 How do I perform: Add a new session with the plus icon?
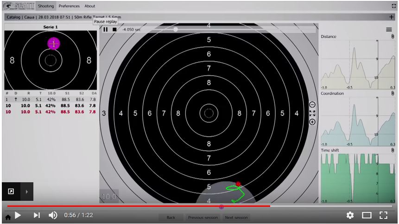[392, 17]
